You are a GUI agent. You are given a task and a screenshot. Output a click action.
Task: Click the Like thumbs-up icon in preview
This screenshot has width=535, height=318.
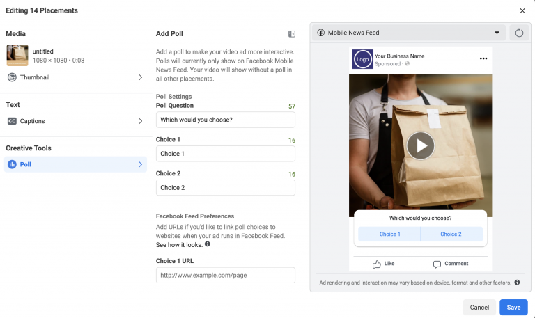tap(377, 264)
